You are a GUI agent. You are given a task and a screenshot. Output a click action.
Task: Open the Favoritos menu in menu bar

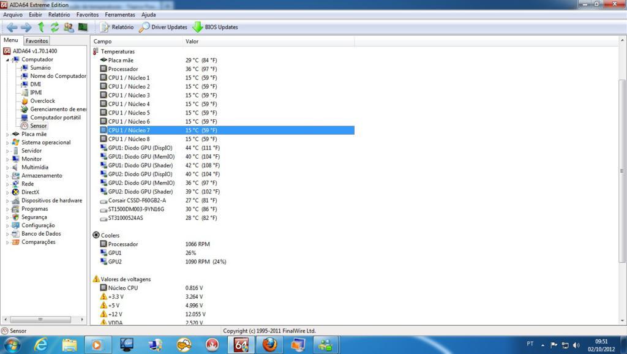point(87,15)
